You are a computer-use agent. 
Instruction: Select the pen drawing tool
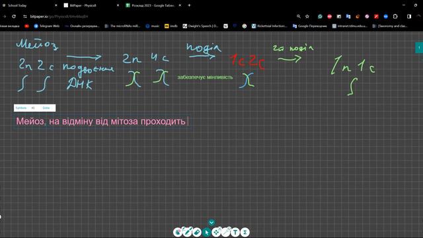187,232
